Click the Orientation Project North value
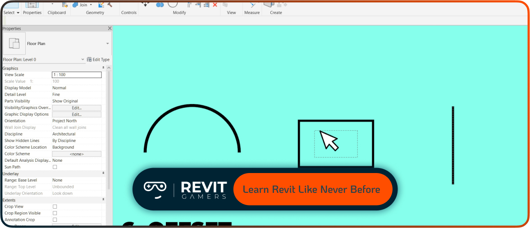 click(64, 121)
